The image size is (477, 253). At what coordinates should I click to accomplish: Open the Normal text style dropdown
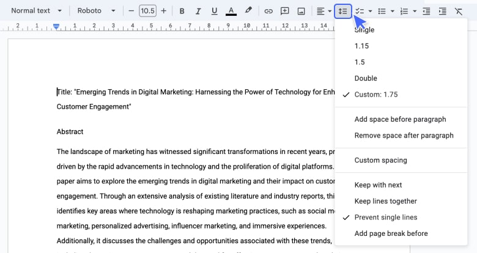[x=36, y=10]
